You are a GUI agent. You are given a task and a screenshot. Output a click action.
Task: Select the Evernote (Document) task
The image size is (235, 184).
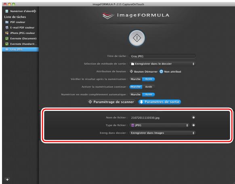[20, 38]
